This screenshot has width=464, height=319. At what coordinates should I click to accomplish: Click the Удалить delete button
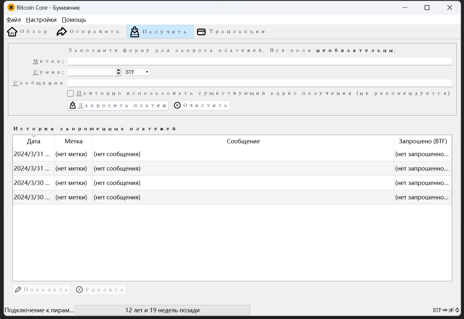[x=100, y=290]
